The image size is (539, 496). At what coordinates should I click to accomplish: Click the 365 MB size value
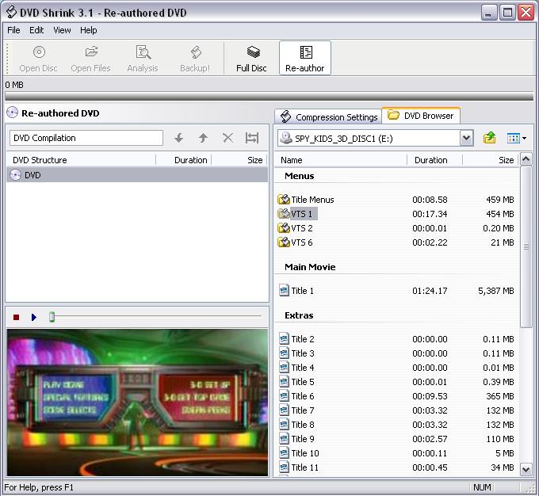coord(500,396)
